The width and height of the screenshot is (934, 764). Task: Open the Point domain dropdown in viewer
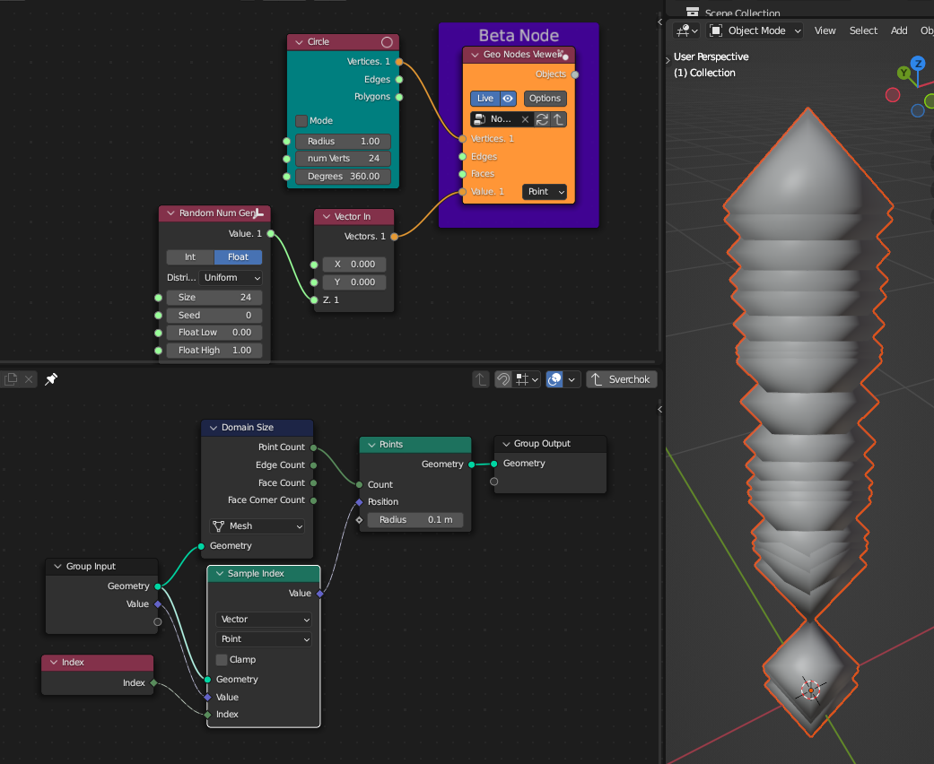pyautogui.click(x=545, y=192)
